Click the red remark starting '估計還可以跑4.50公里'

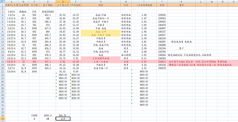pos(198,62)
